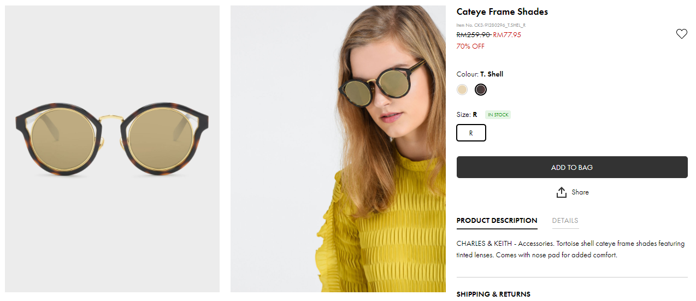Image resolution: width=696 pixels, height=301 pixels.
Task: Add the shades to wishlist via heart icon
Action: [x=681, y=34]
